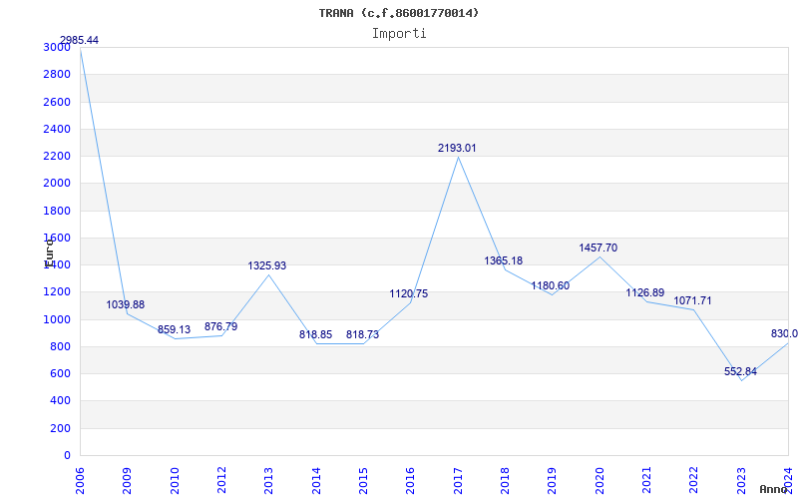This screenshot has width=798, height=499.
Task: Click the 2018 x-axis year label
Action: [x=505, y=480]
